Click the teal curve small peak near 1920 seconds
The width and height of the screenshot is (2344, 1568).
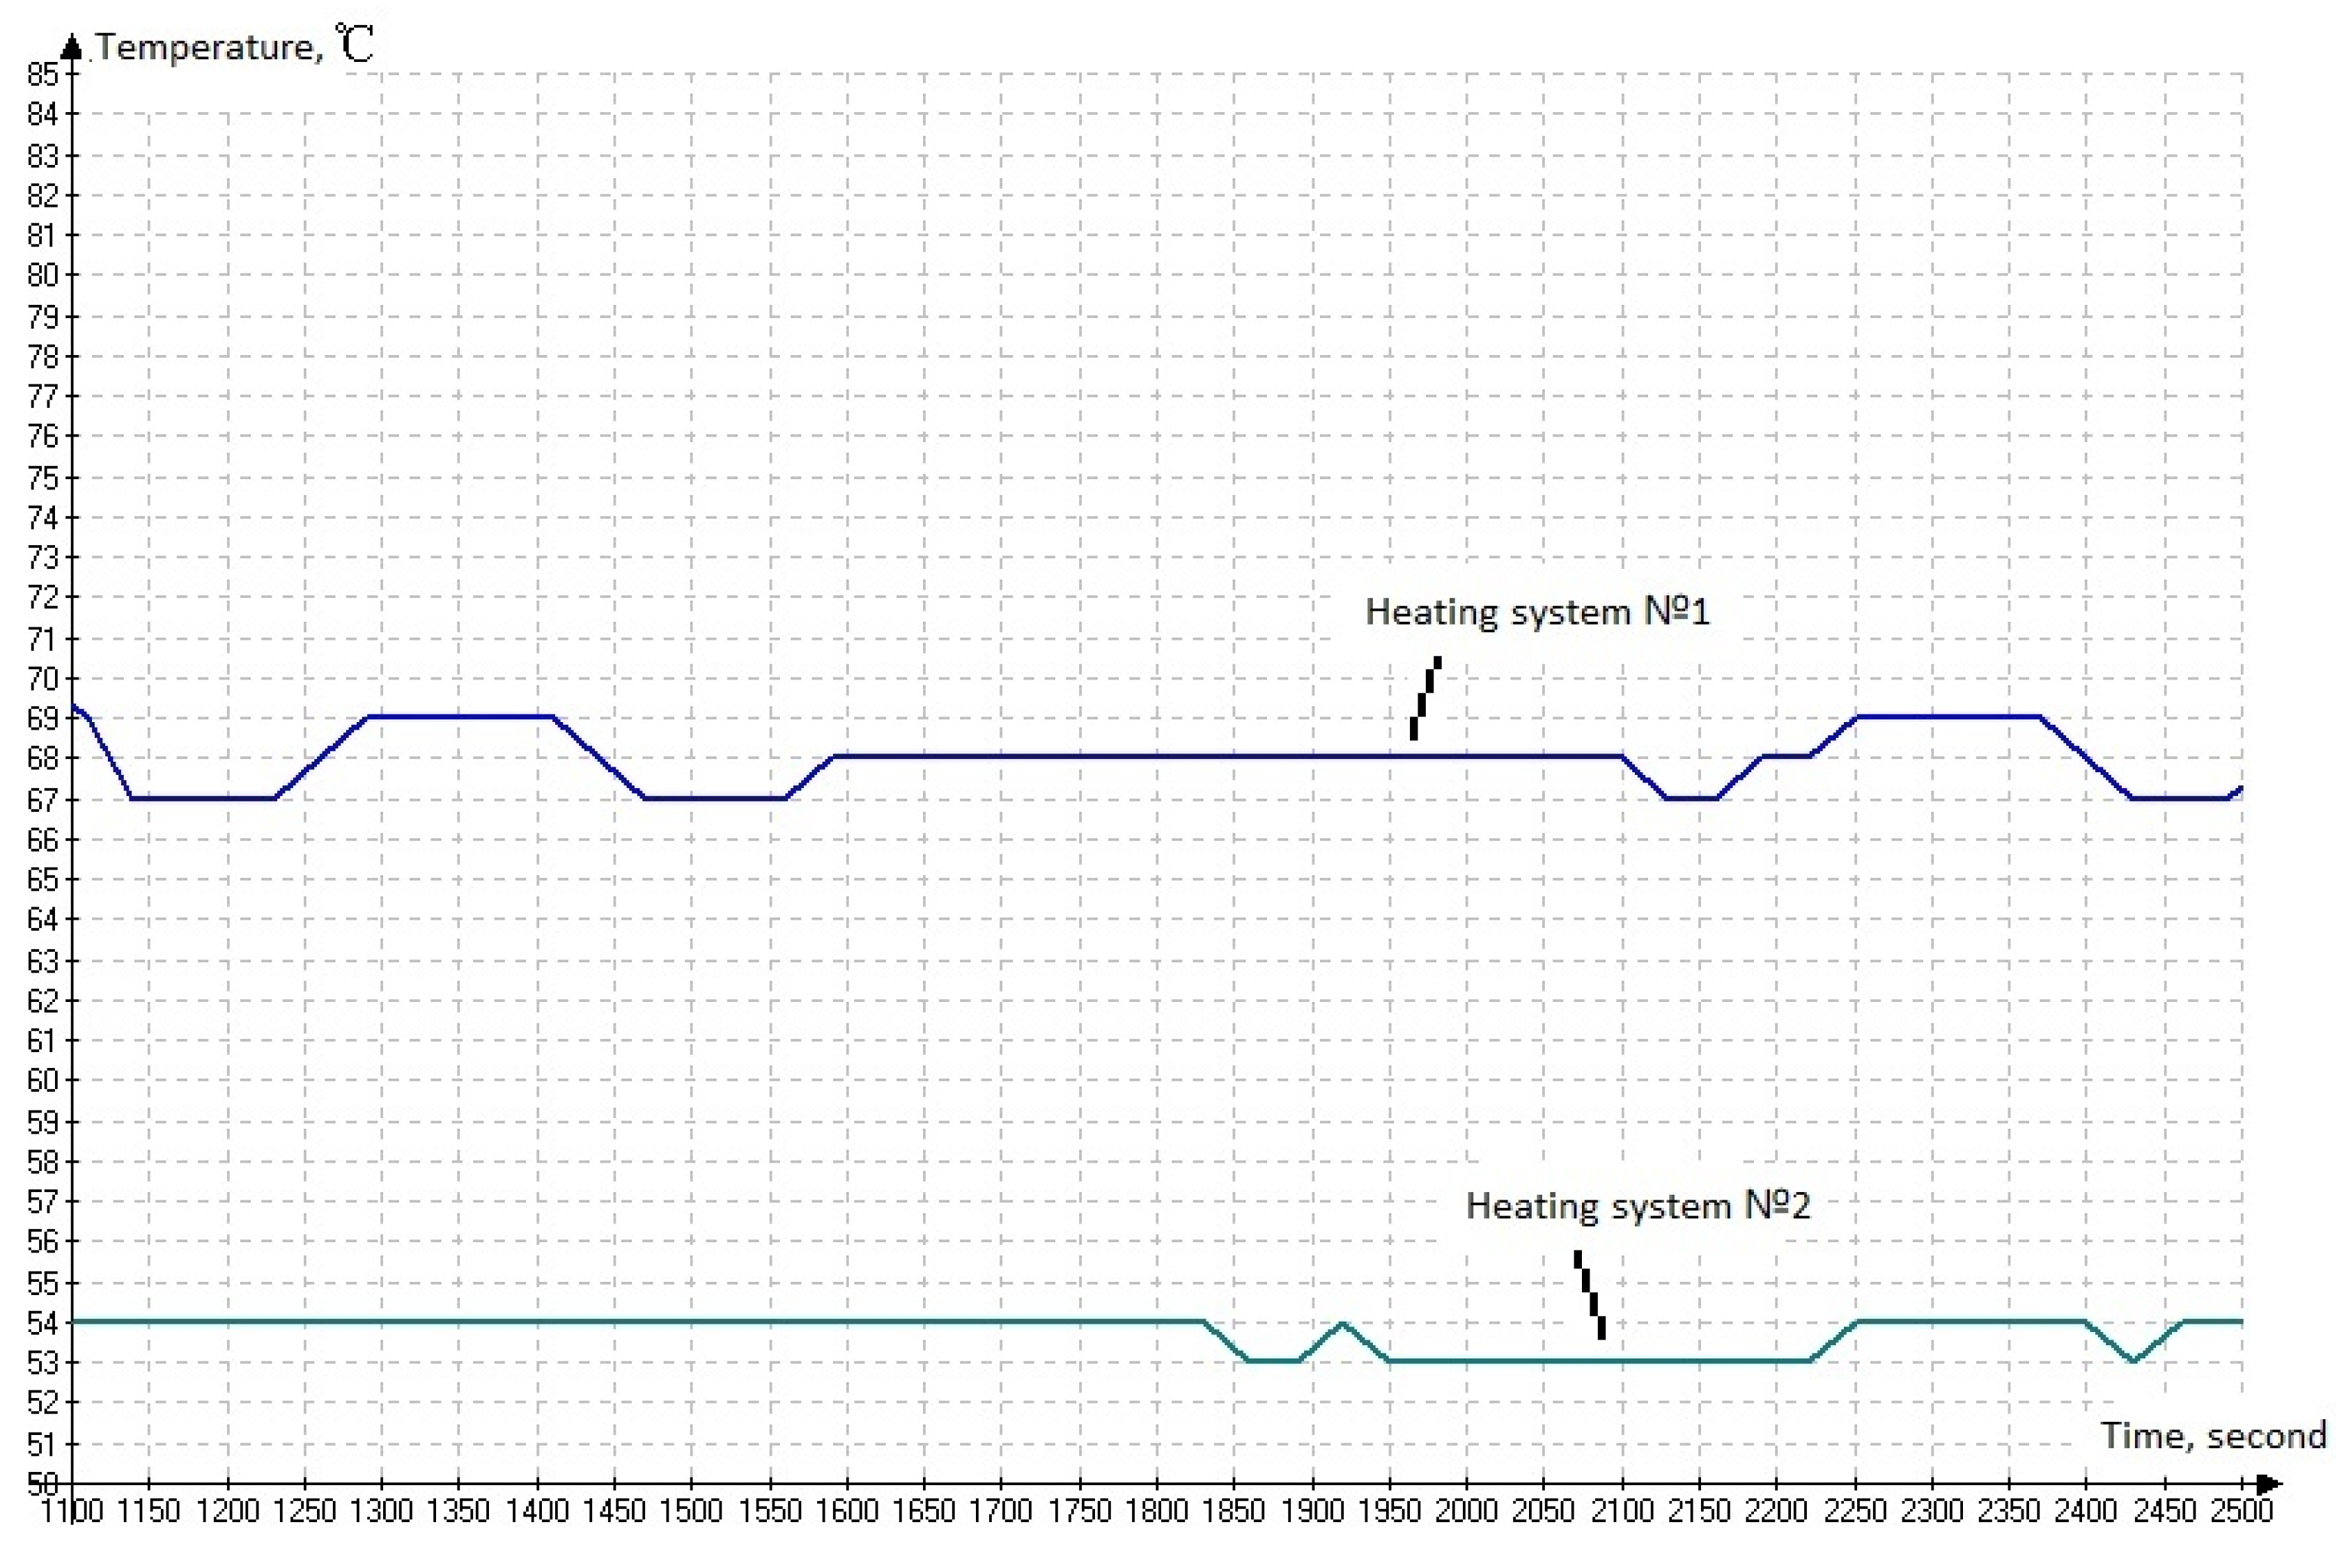(x=1342, y=1323)
